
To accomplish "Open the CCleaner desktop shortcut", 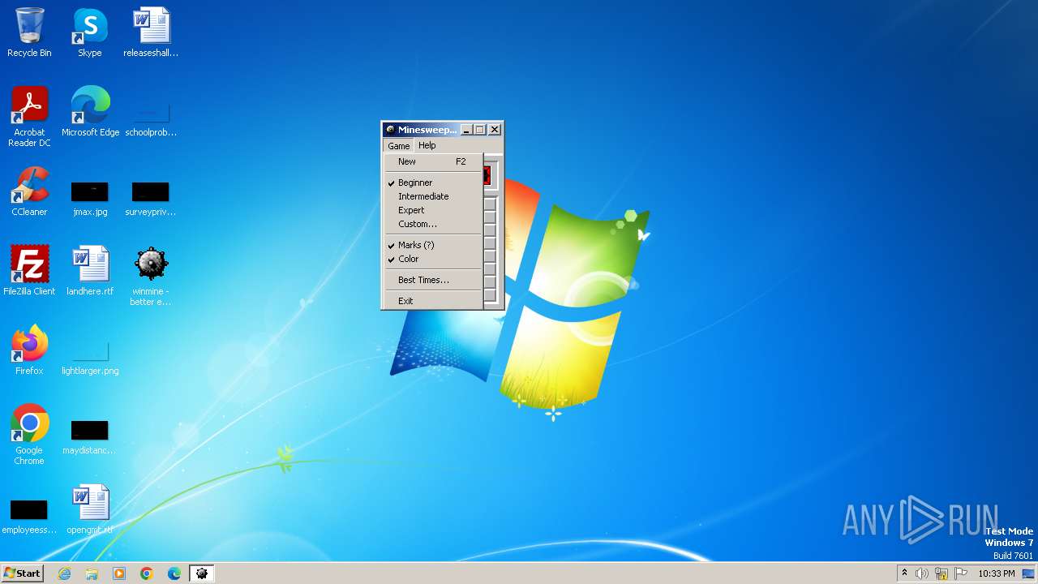I will [x=29, y=191].
